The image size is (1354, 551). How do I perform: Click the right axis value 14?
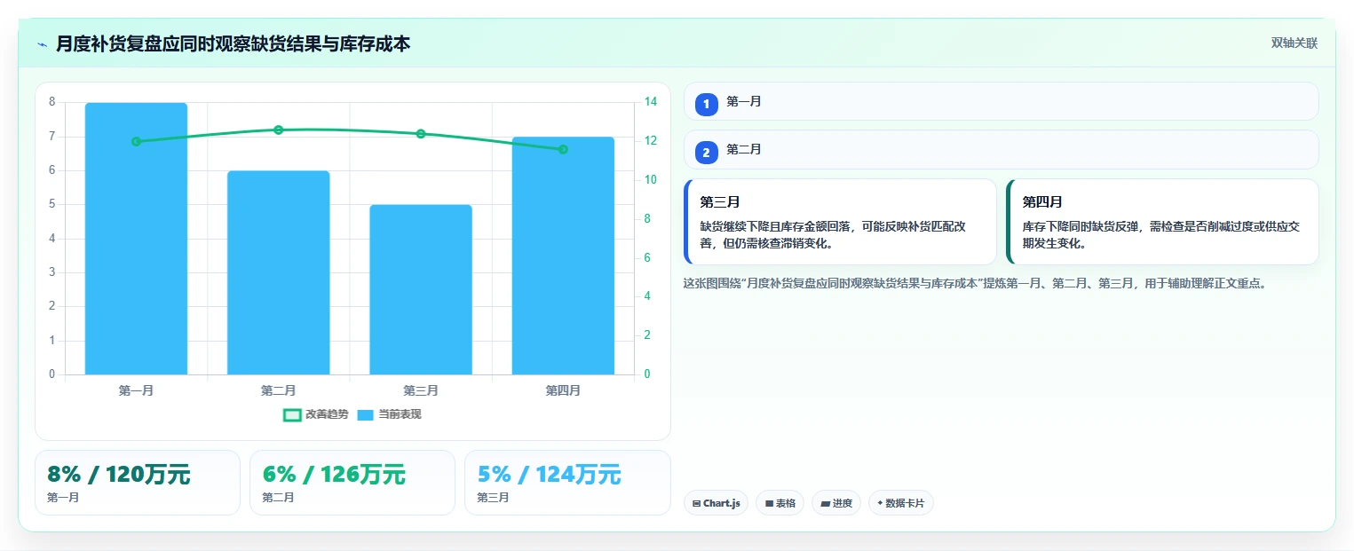click(650, 102)
